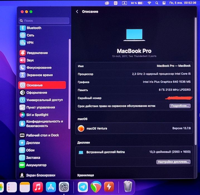
Task: Open the Music app in Dock
Action: point(38,187)
